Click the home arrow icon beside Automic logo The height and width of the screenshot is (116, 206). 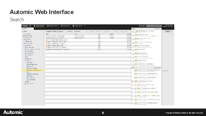[x=30, y=26]
